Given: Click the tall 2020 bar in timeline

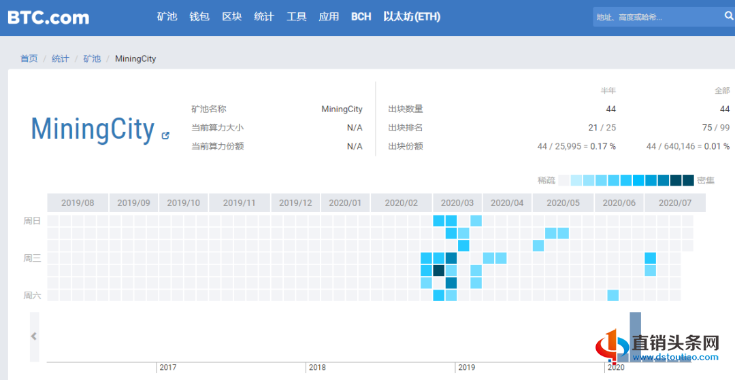Looking at the screenshot, I should (635, 337).
